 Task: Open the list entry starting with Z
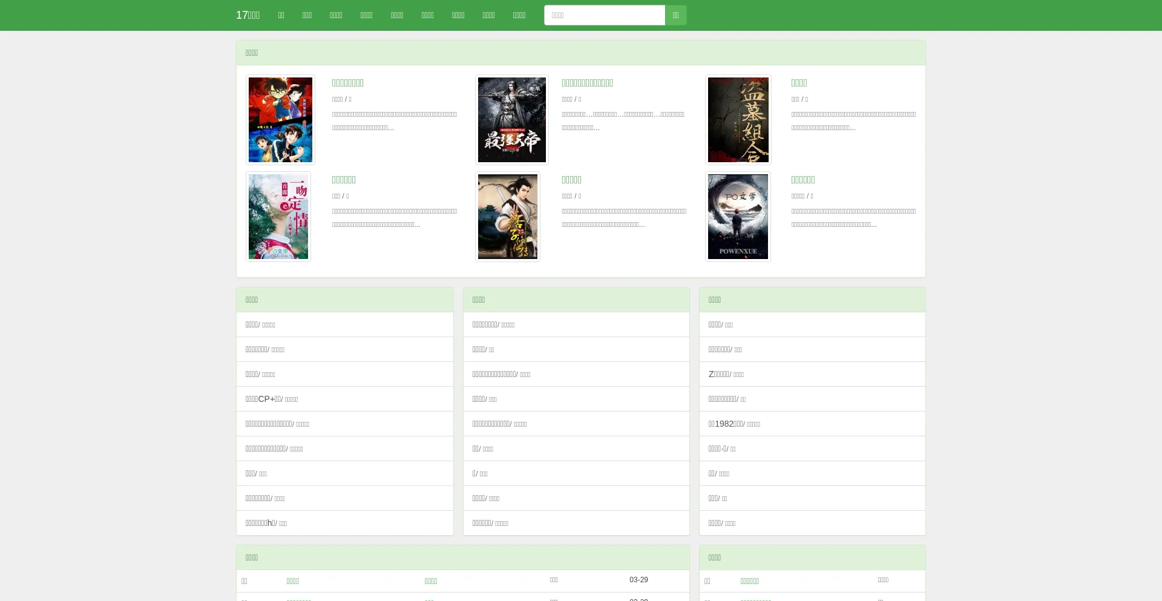coord(720,374)
